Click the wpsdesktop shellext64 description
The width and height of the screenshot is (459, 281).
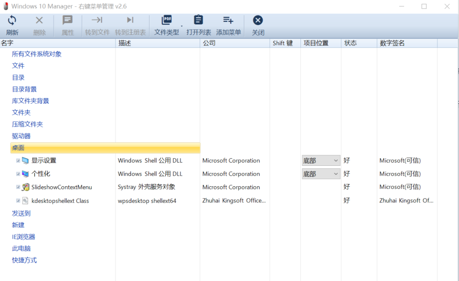tap(147, 201)
